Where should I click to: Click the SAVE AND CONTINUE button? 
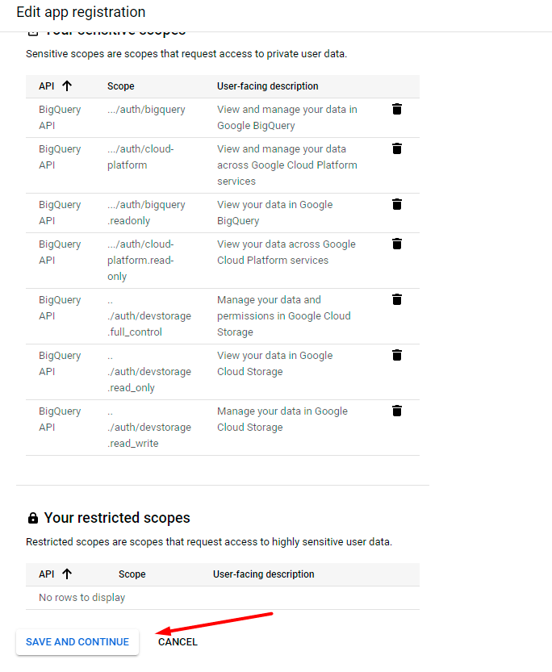click(77, 642)
